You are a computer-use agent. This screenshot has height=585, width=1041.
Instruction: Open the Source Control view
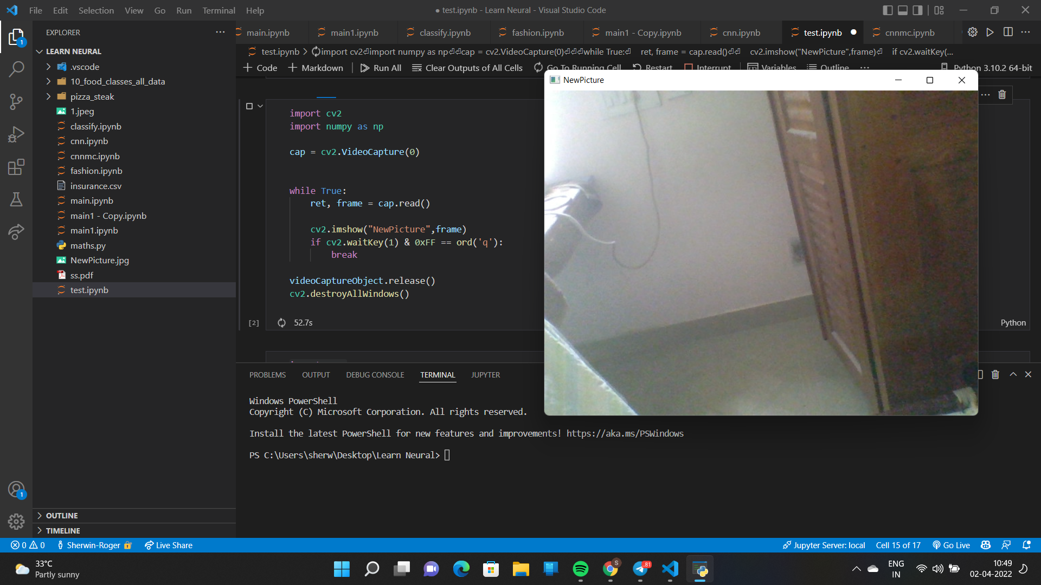pos(16,102)
